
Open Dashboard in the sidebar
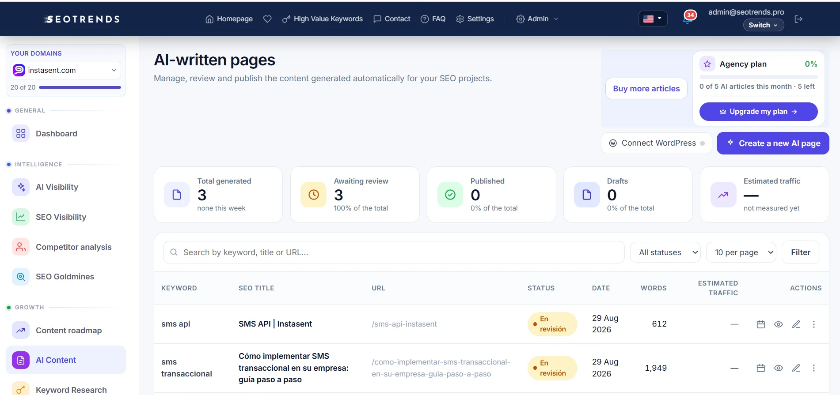[x=66, y=134]
